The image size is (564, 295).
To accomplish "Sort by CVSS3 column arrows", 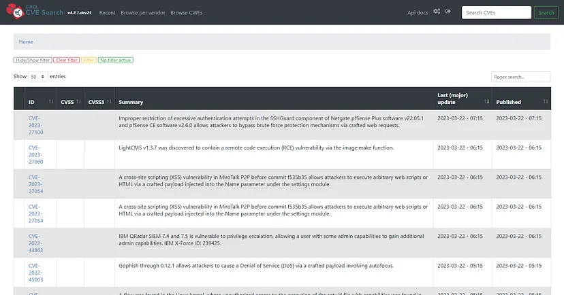I will pos(109,102).
